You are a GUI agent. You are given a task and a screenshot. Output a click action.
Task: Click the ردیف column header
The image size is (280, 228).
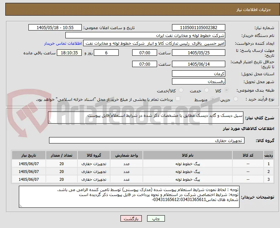268,155
